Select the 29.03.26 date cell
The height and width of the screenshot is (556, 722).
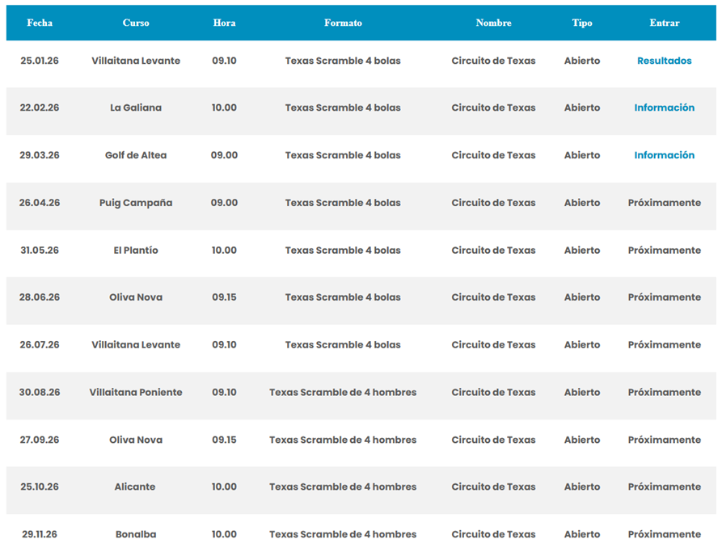coord(40,155)
